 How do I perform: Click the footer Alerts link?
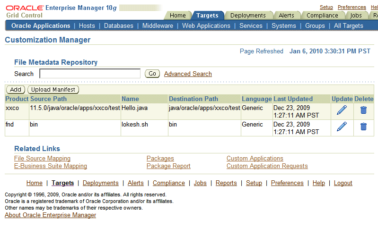click(135, 183)
